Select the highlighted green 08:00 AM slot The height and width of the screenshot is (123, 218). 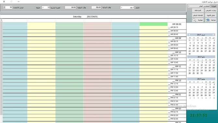pos(153,24)
